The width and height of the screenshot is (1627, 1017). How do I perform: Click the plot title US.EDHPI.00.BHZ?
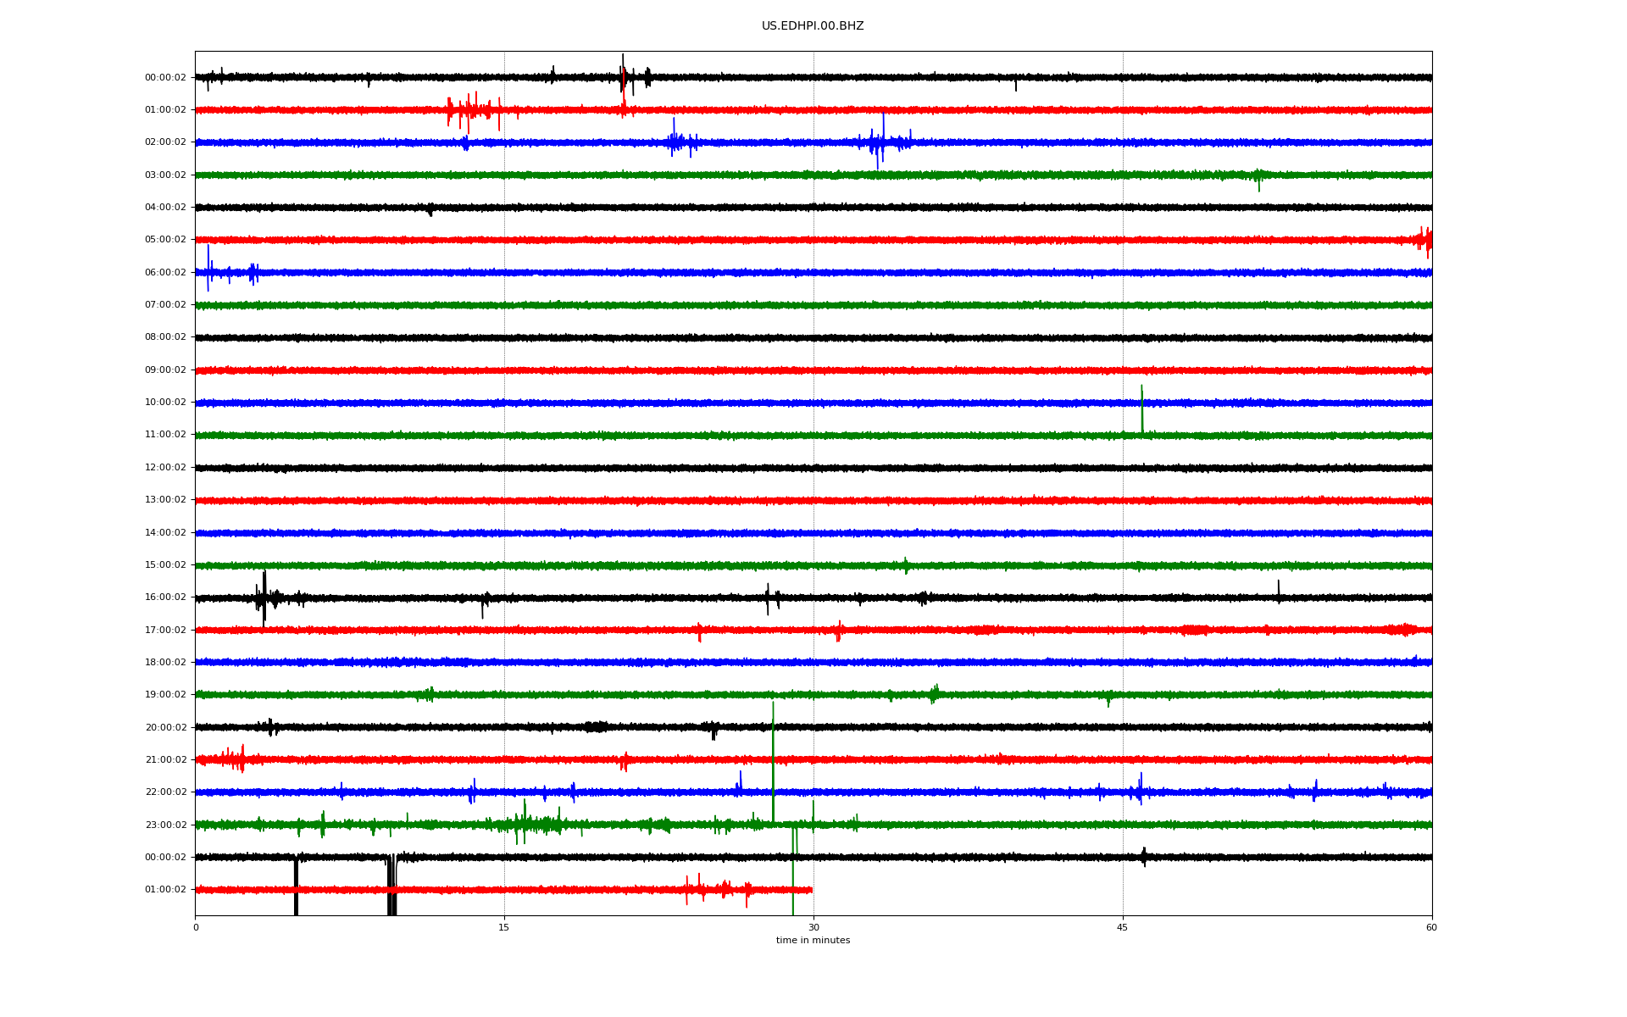coord(812,26)
